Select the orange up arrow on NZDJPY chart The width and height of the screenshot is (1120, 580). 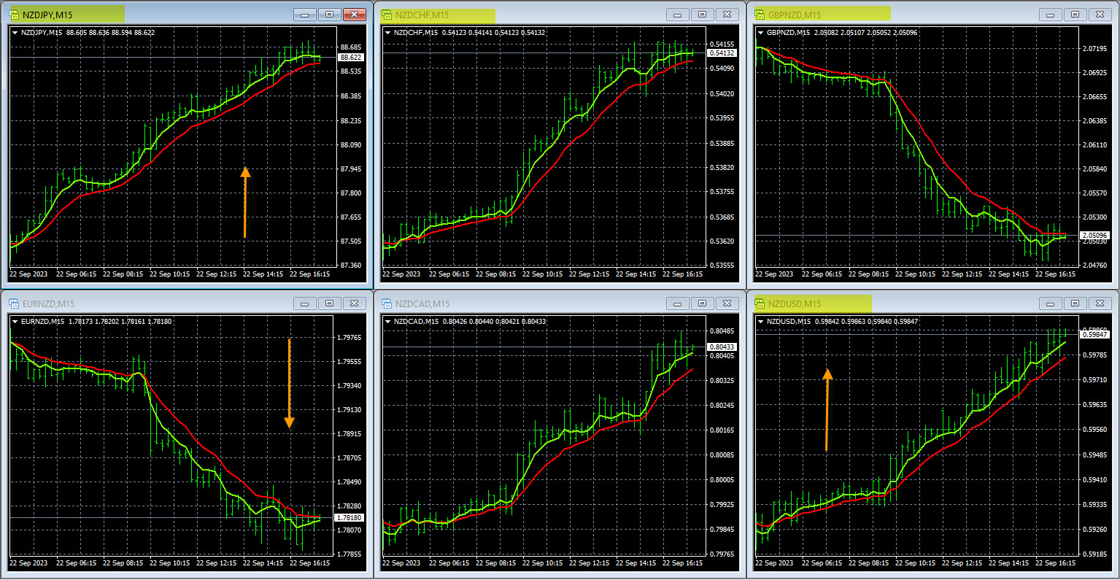click(x=245, y=202)
